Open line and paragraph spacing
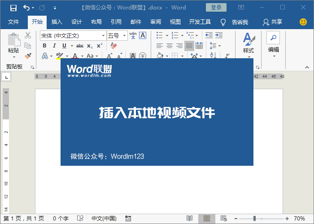314x224 pixels. click(215, 46)
